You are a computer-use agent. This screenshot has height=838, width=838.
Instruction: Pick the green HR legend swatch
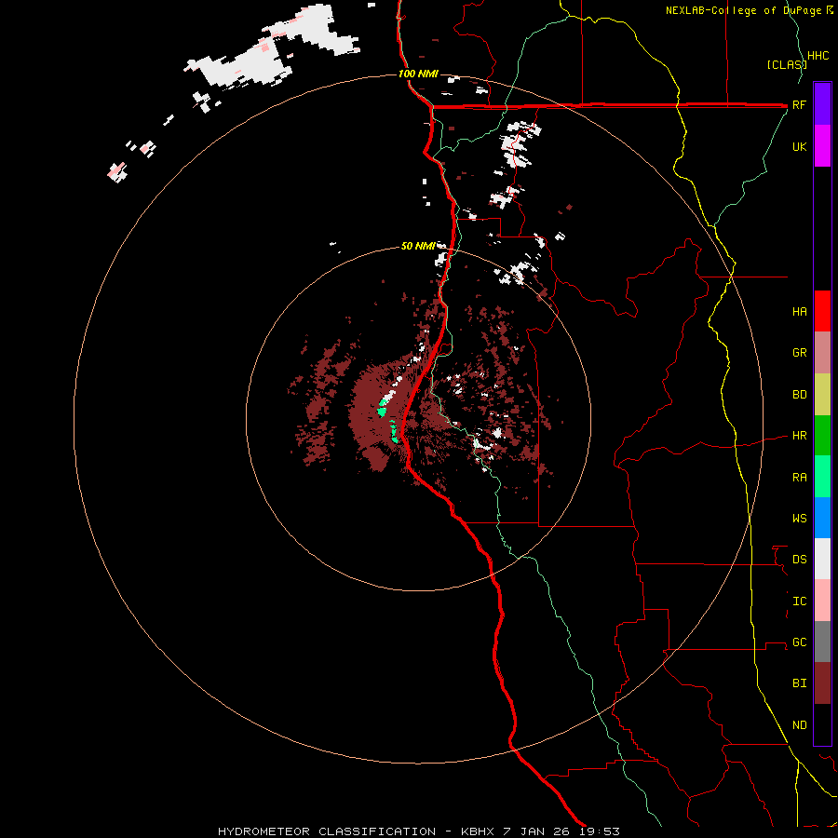click(x=822, y=436)
